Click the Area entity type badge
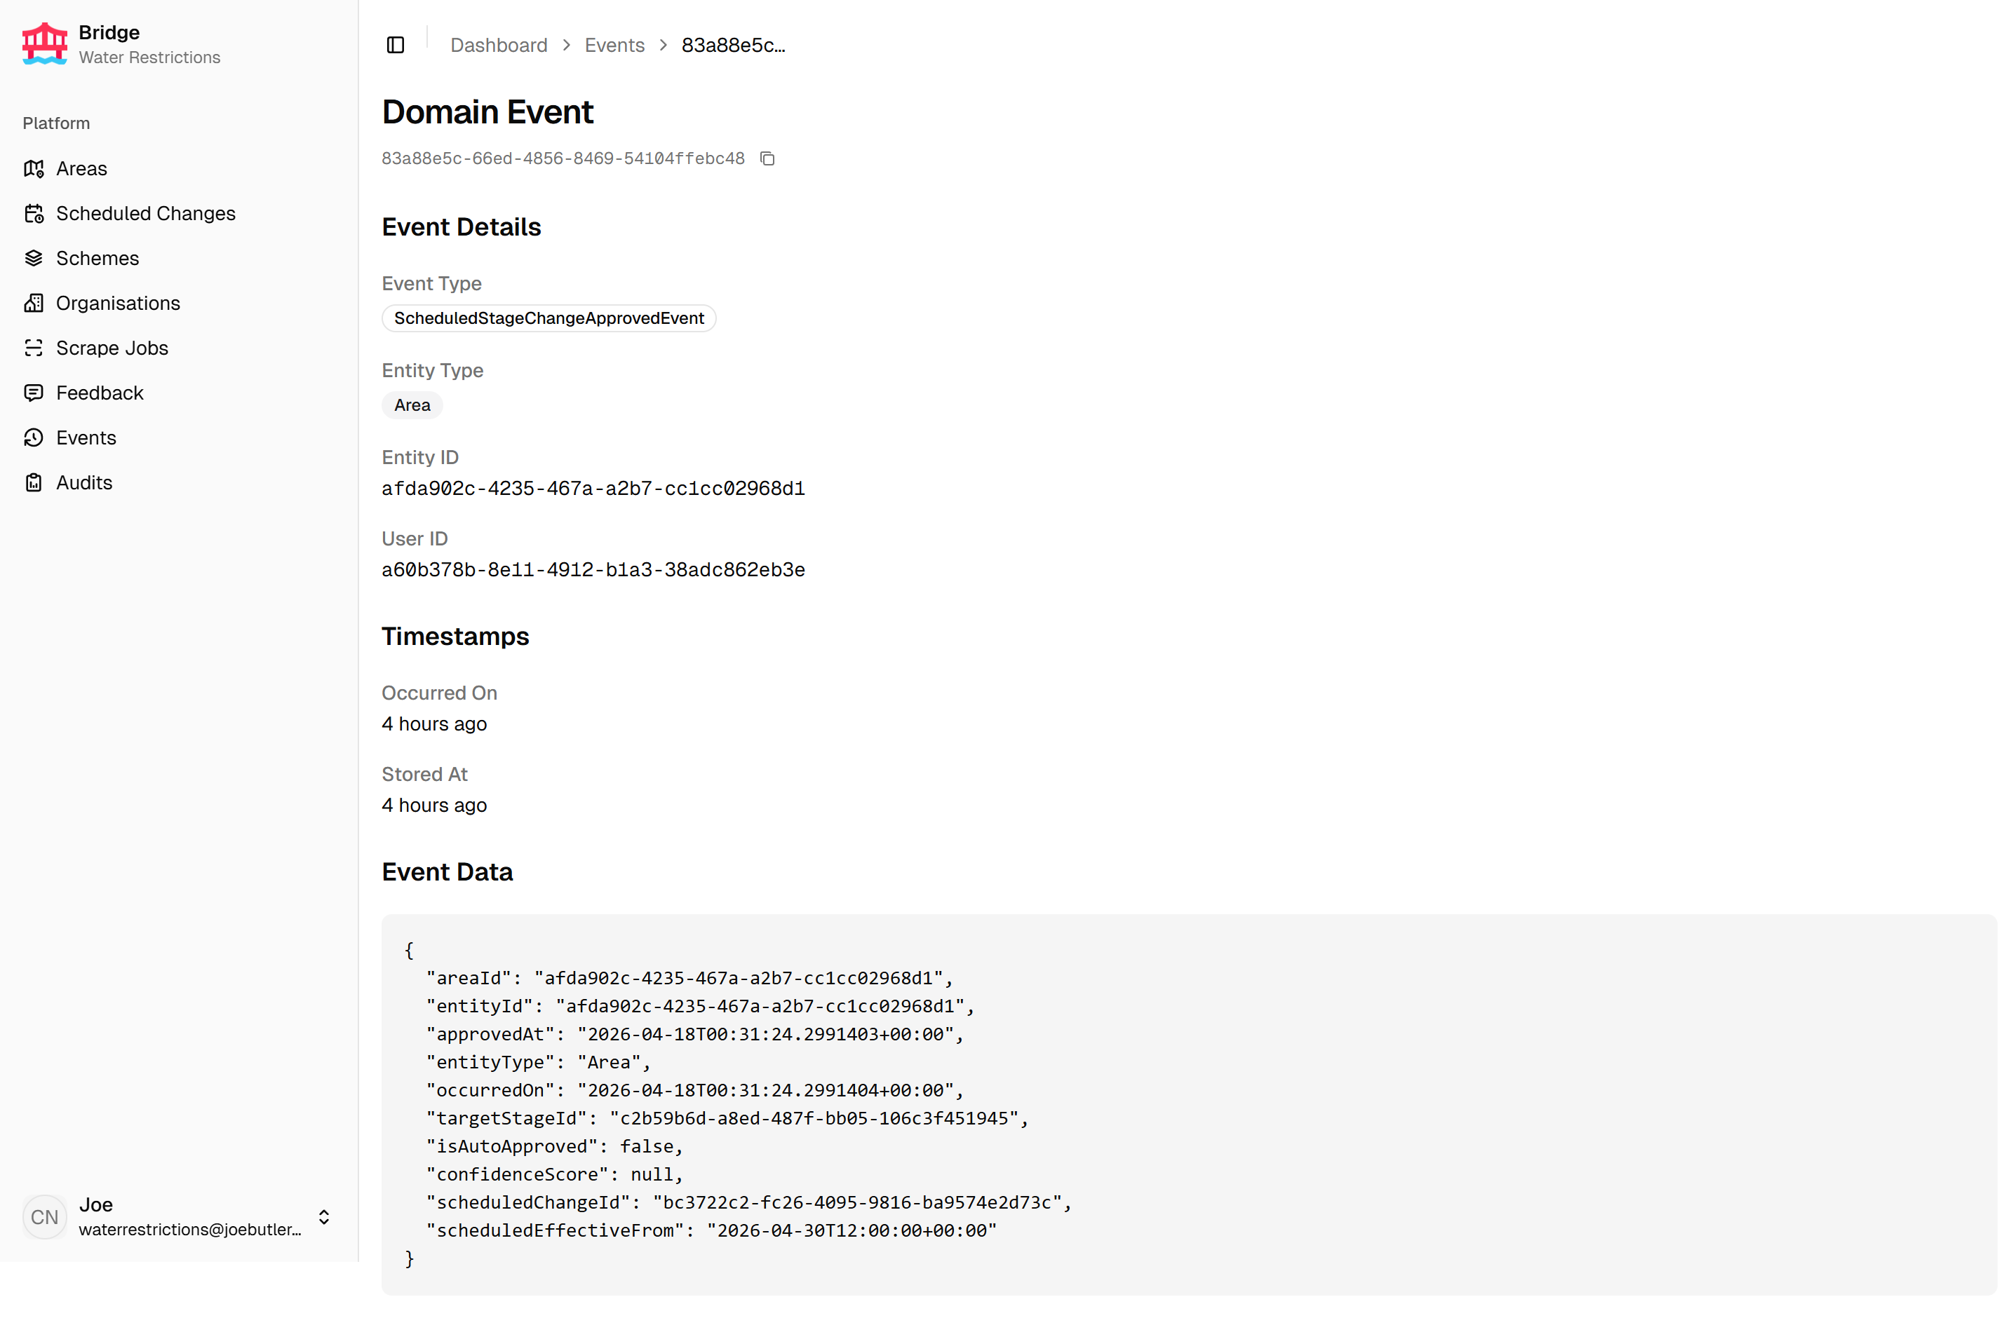This screenshot has height=1318, width=1999. [x=412, y=405]
